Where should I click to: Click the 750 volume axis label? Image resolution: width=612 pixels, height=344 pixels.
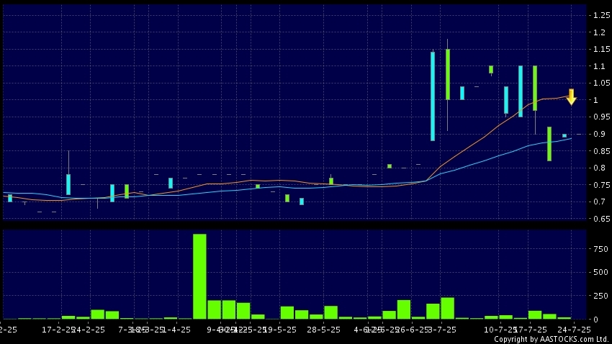pyautogui.click(x=600, y=249)
